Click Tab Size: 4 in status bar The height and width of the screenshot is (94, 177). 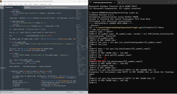tap(70, 92)
